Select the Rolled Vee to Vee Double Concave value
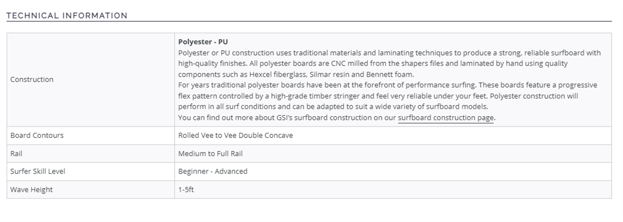 (235, 135)
